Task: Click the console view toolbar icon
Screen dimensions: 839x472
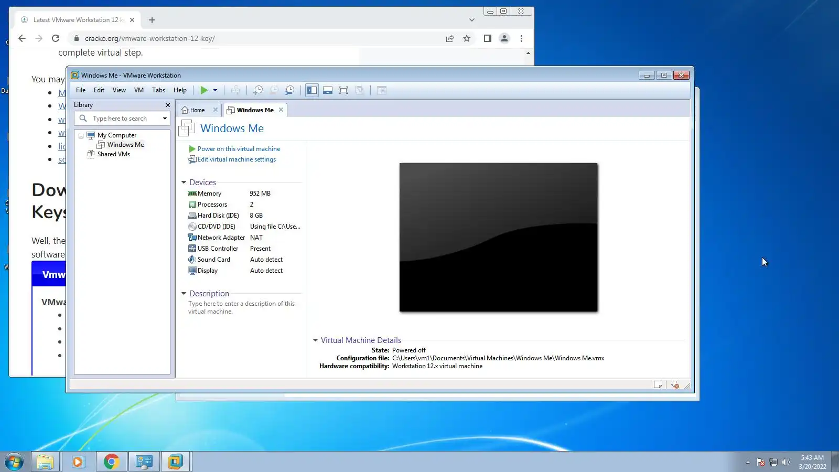Action: coord(382,90)
